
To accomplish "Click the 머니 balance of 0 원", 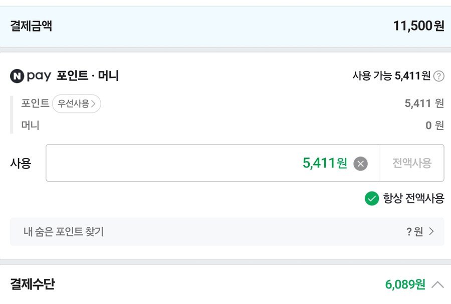I will click(x=434, y=125).
